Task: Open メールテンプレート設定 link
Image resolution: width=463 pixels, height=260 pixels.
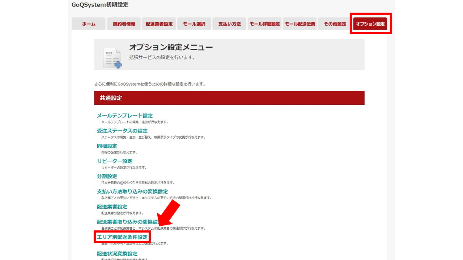Action: pyautogui.click(x=125, y=116)
